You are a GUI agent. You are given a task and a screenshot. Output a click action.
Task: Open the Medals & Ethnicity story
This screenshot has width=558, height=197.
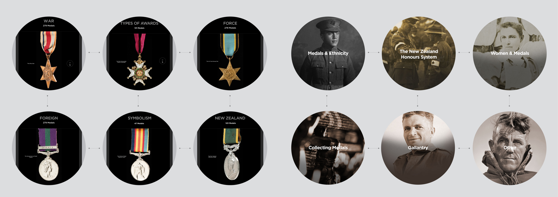328,53
